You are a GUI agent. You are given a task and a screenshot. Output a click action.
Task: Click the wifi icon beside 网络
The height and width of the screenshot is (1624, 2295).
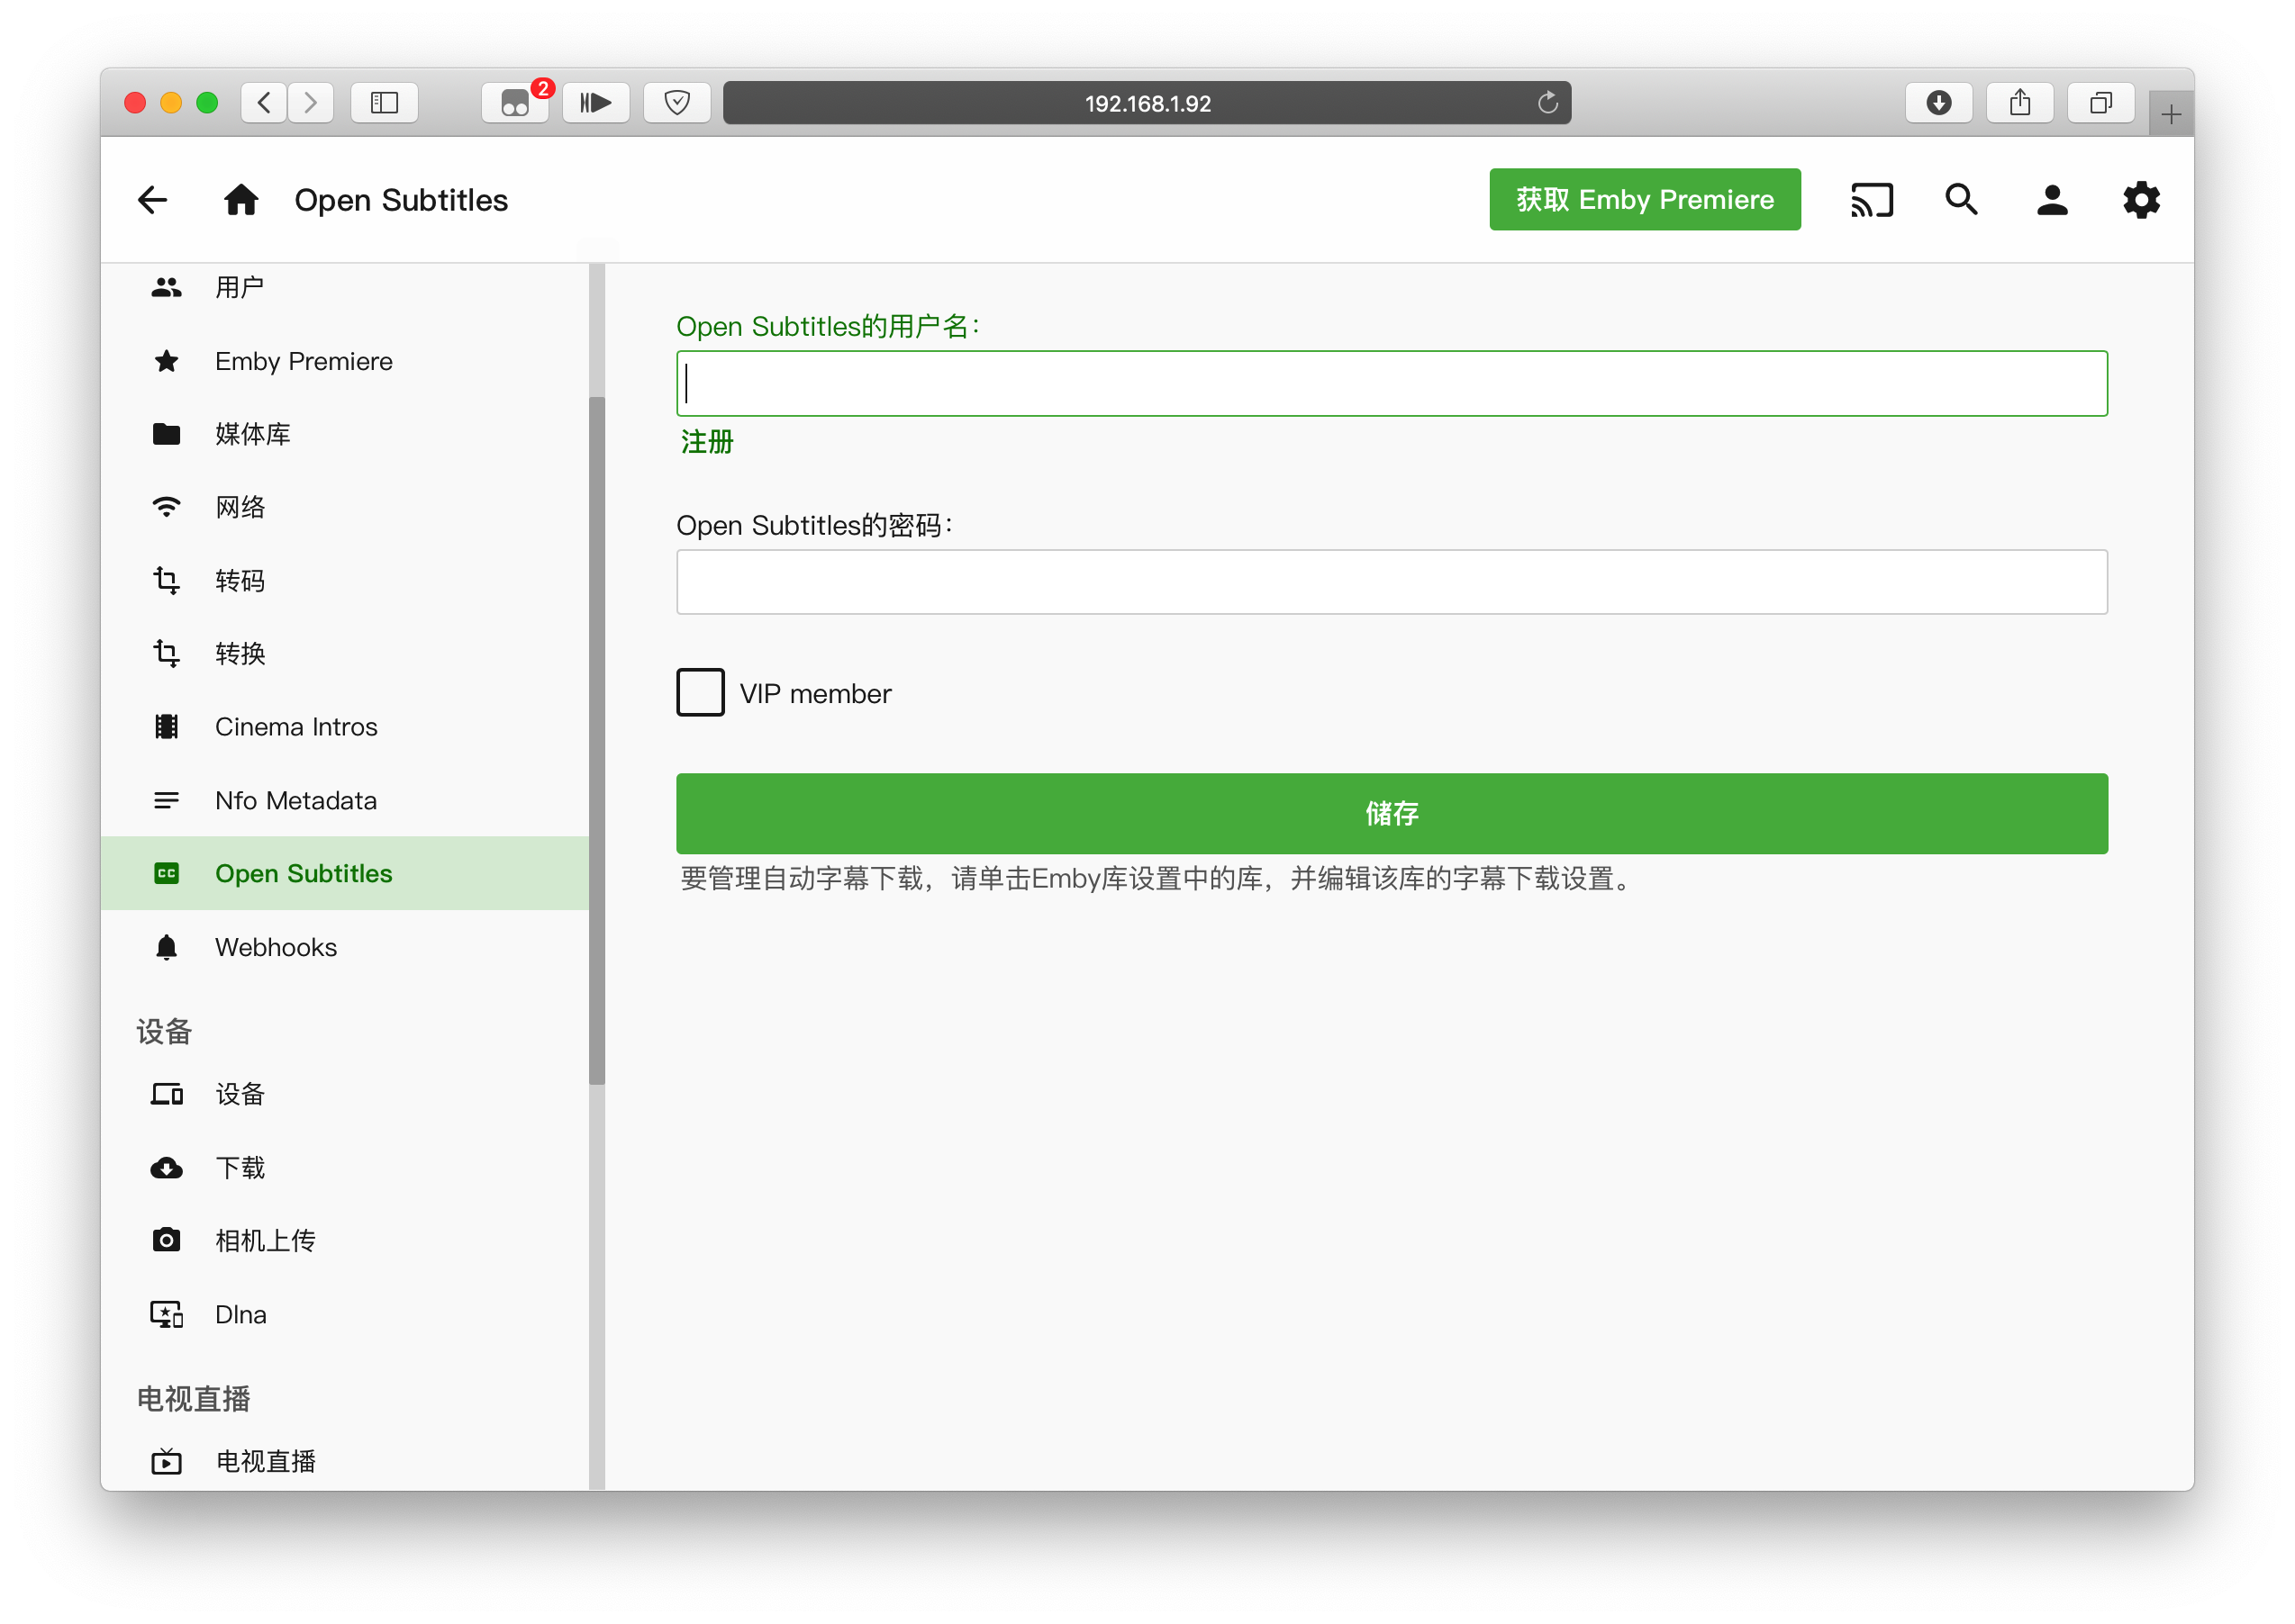166,507
